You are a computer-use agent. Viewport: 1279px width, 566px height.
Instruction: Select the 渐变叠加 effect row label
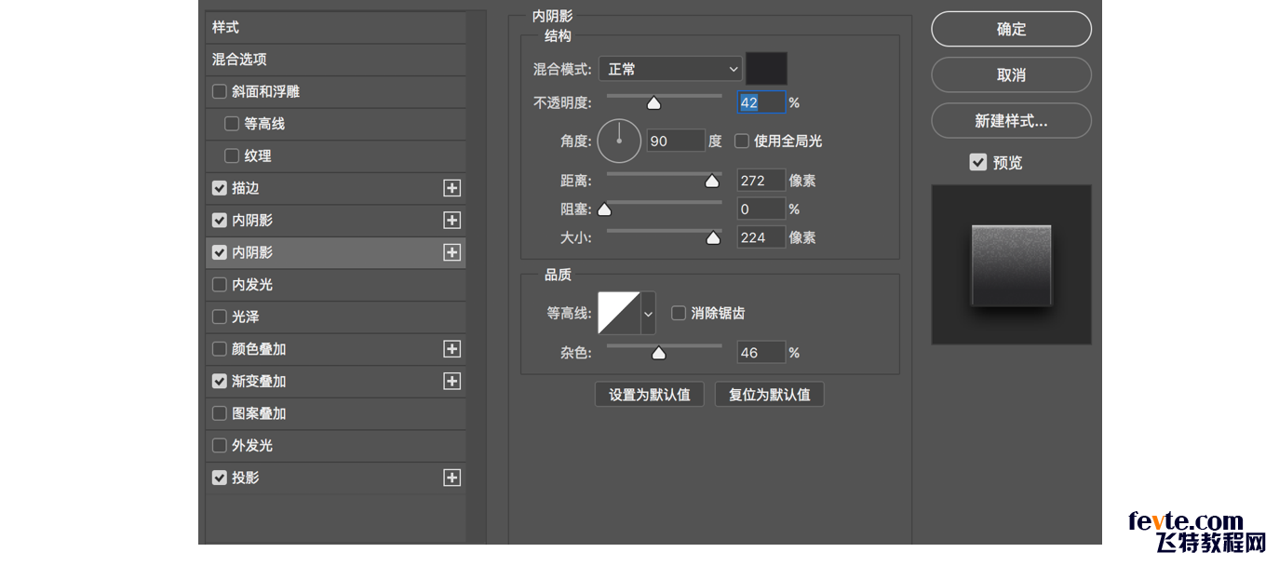tap(259, 381)
